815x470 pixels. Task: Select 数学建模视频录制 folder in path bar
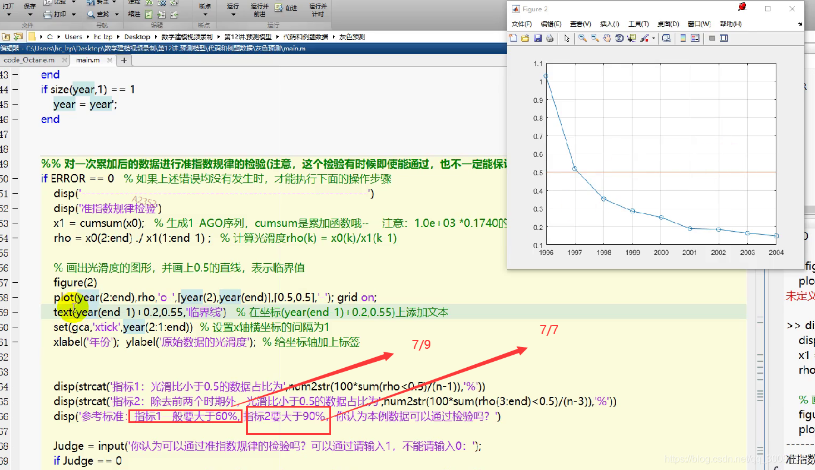point(187,37)
